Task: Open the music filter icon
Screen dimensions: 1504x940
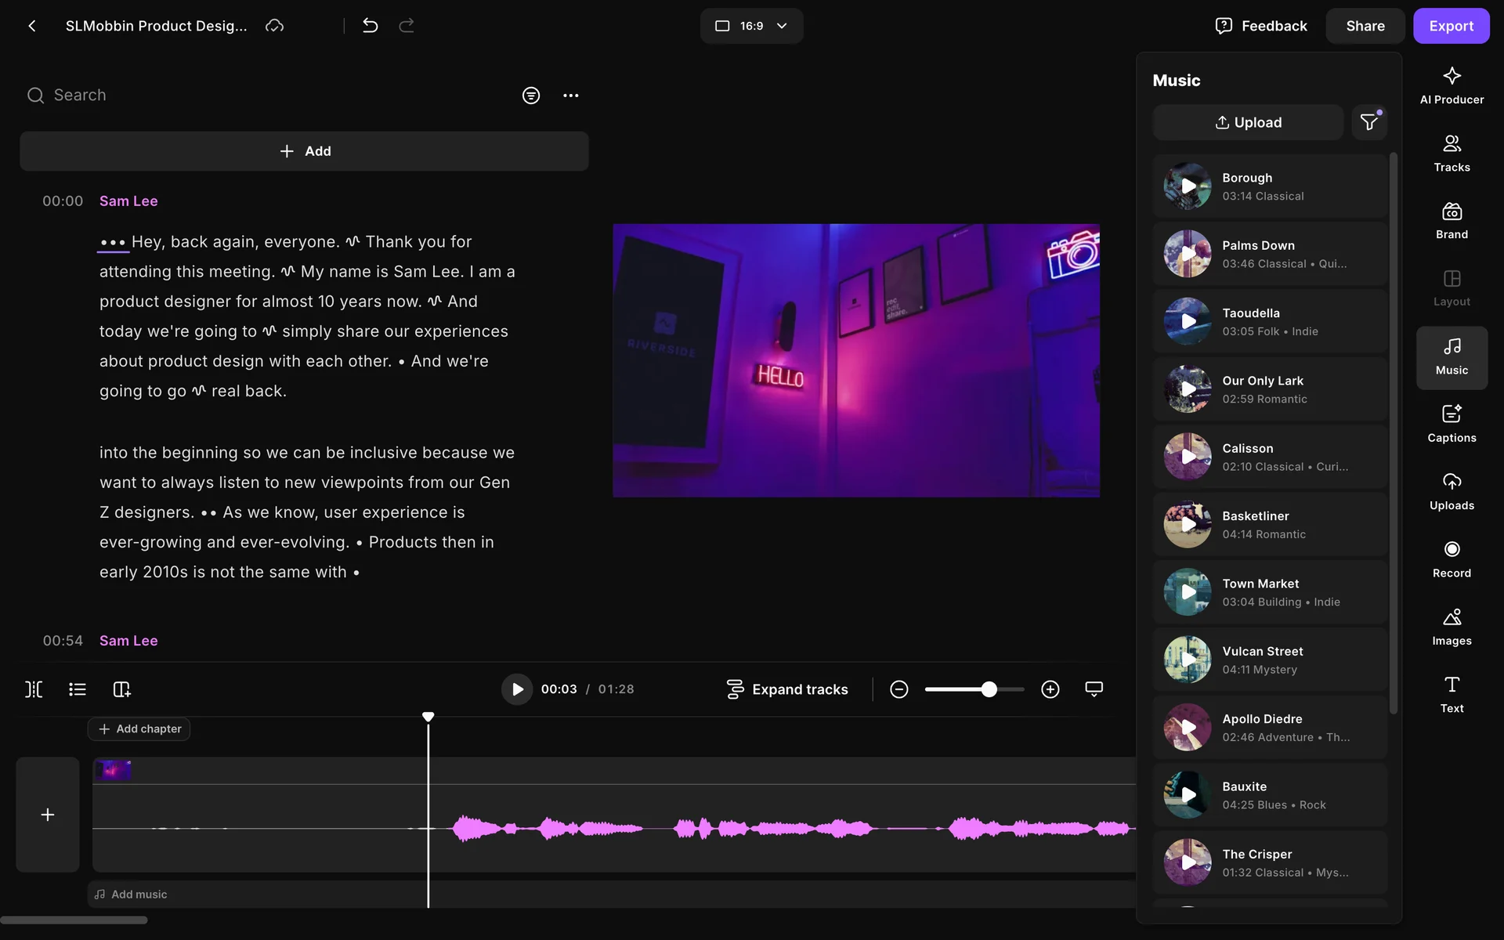Action: [x=1368, y=122]
